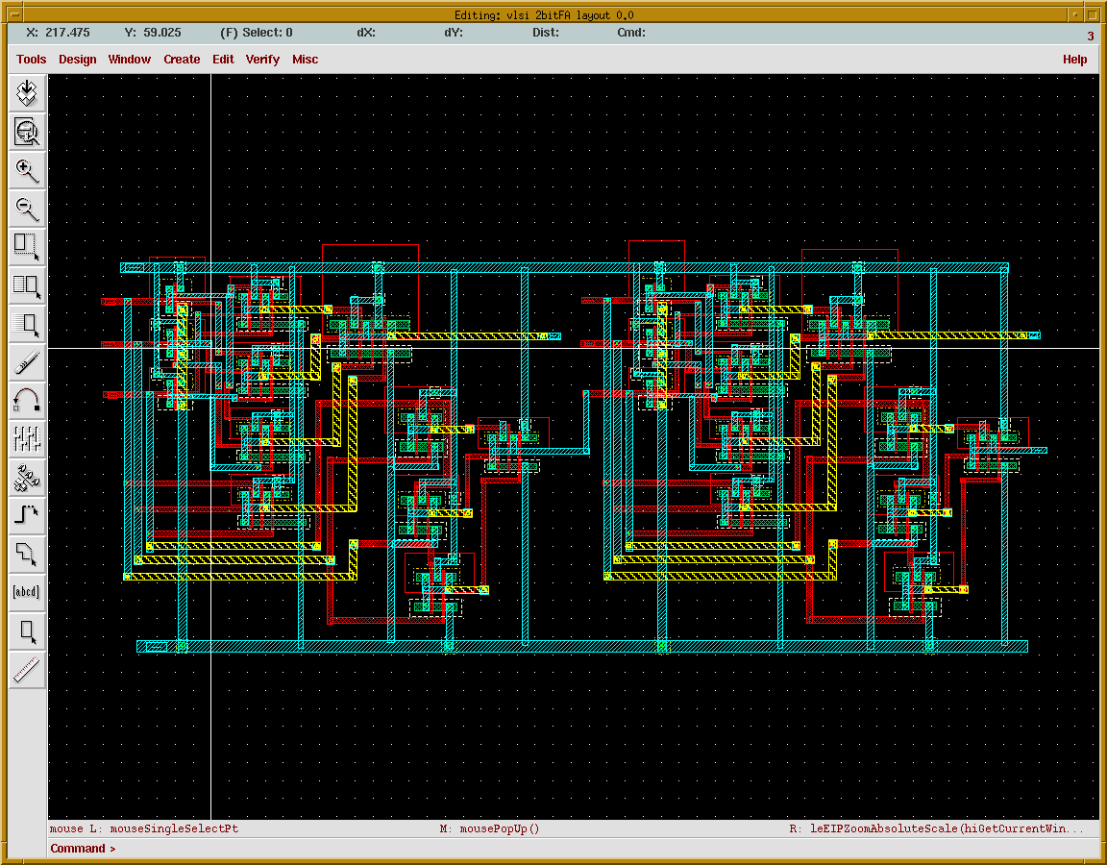The height and width of the screenshot is (865, 1107).
Task: Open the Design menu
Action: pos(77,60)
